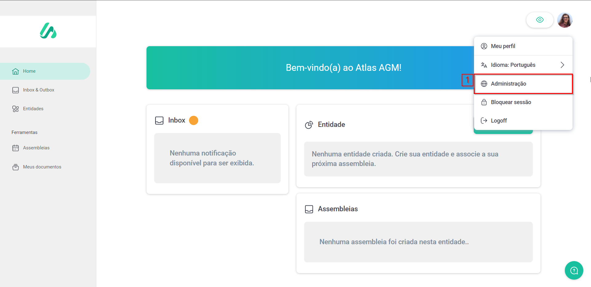The width and height of the screenshot is (591, 287).
Task: Open the Idioma: Português language option
Action: 513,65
